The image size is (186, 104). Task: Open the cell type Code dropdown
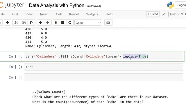coord(88,23)
